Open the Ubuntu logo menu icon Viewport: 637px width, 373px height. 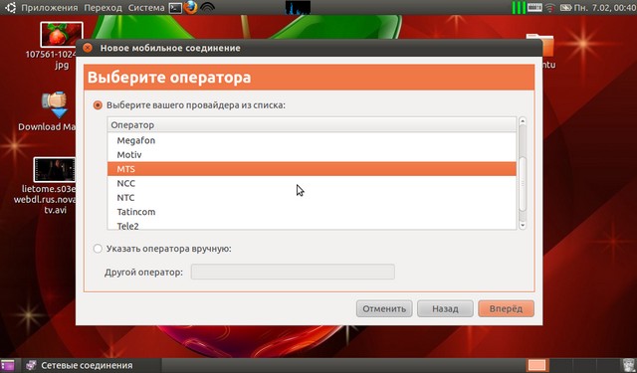(x=10, y=7)
